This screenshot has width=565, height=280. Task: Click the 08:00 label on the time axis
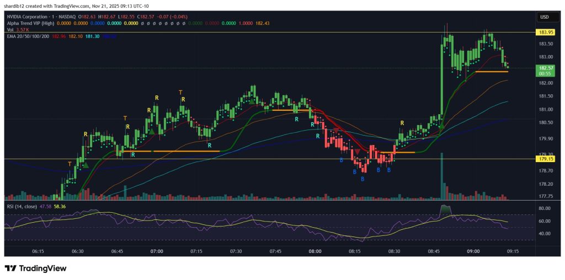(x=315, y=251)
